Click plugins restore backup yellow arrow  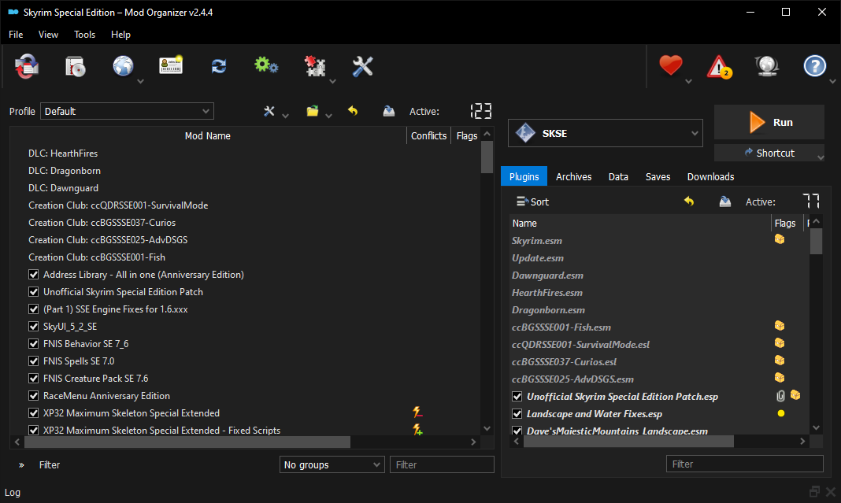click(x=689, y=201)
